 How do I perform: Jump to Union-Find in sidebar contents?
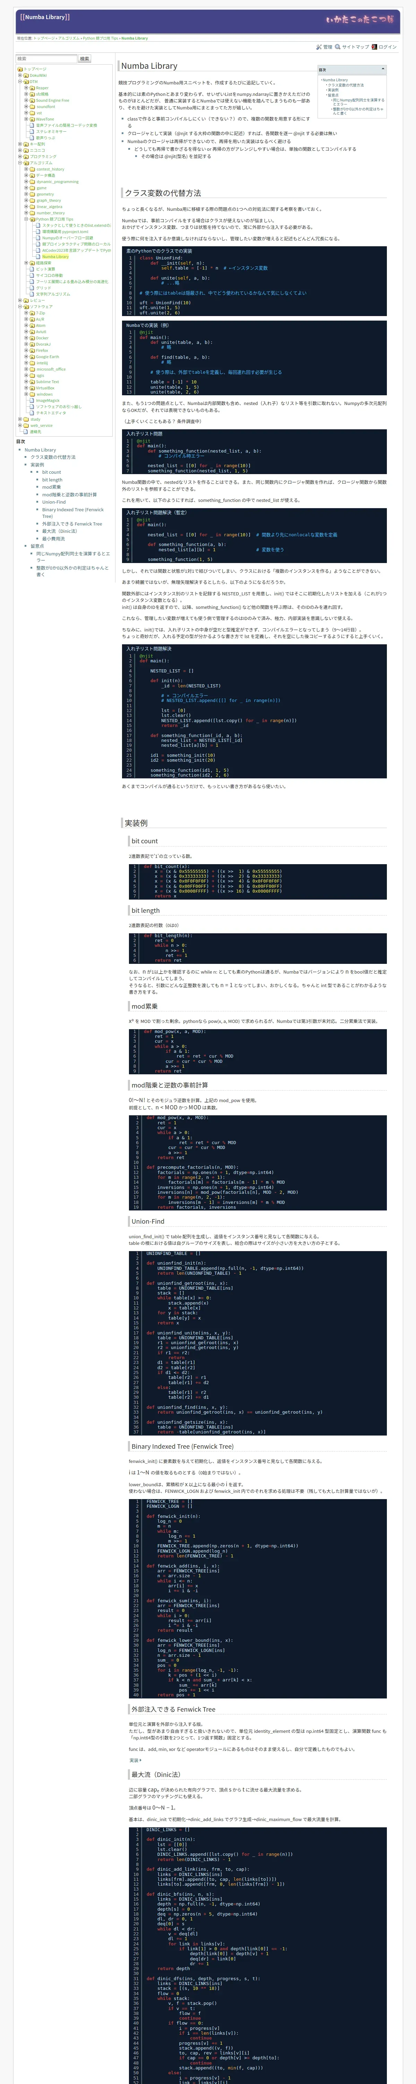tap(54, 502)
